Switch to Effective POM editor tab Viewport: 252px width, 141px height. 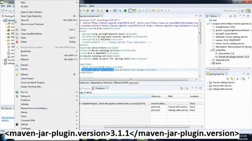click(121, 83)
